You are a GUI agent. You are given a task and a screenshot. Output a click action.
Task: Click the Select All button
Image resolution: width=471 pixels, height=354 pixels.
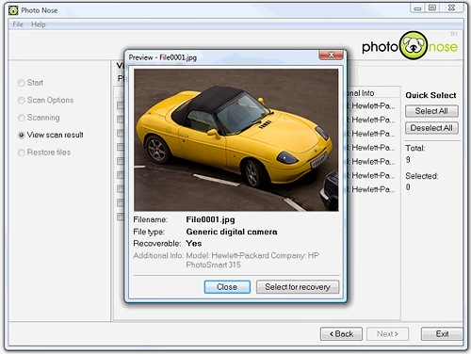pyautogui.click(x=431, y=111)
